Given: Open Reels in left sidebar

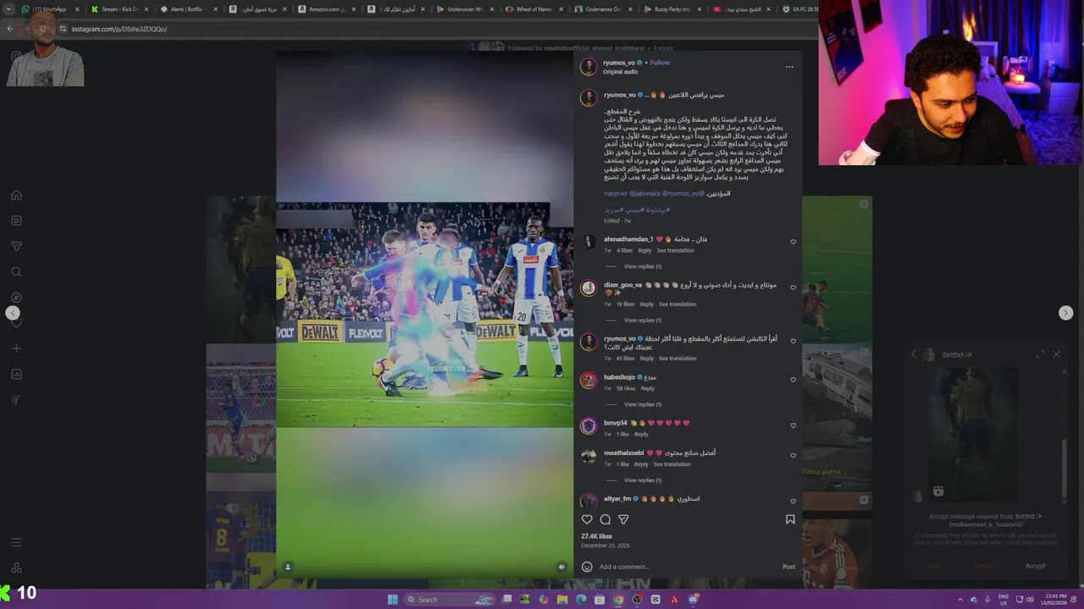Looking at the screenshot, I should (16, 221).
